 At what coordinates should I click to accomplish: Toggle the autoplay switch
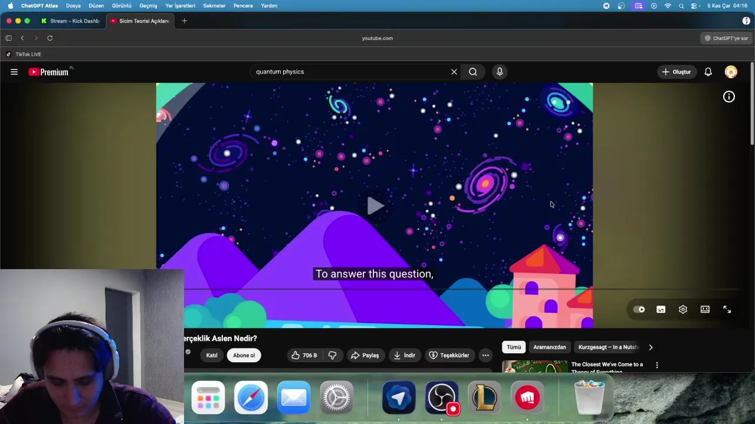pyautogui.click(x=639, y=309)
